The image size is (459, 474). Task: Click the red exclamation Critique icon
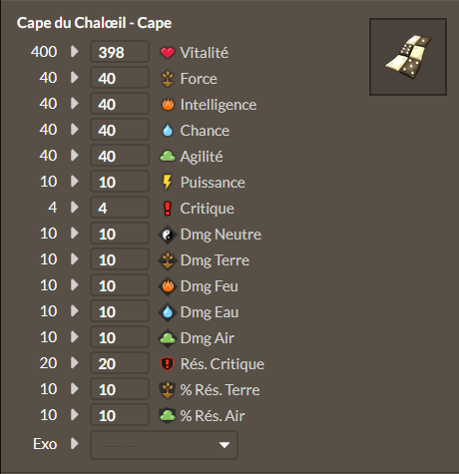(168, 209)
